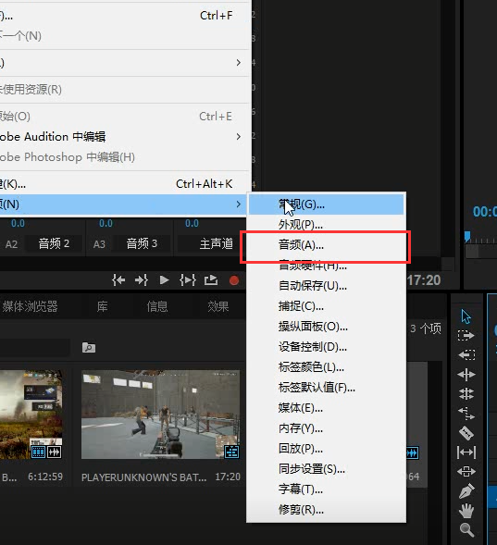The image size is (497, 545).
Task: Select the Razor tool
Action: (x=466, y=433)
